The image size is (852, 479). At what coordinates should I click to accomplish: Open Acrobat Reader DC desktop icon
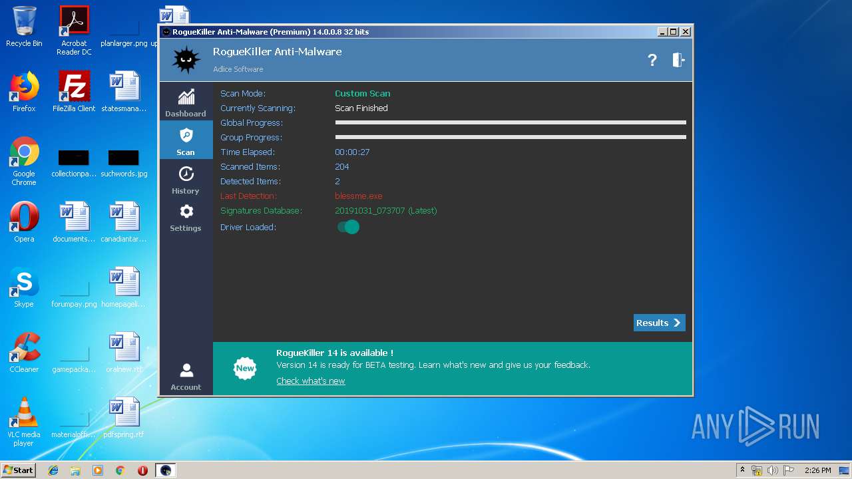click(74, 31)
